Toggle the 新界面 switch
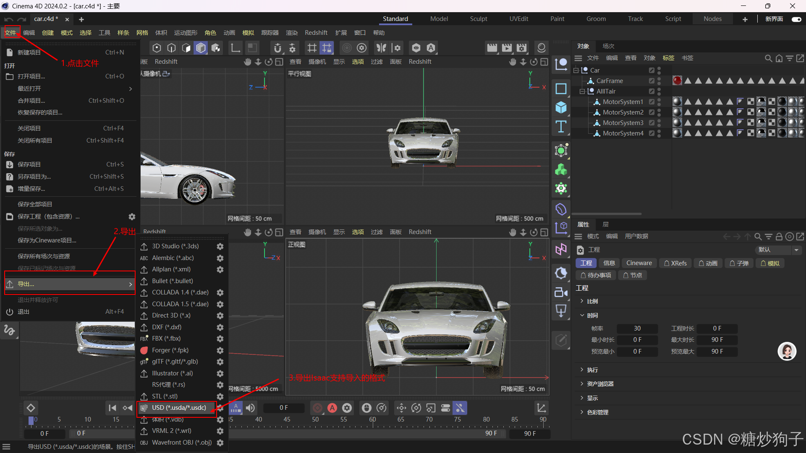Viewport: 806px width, 453px height. pos(796,19)
